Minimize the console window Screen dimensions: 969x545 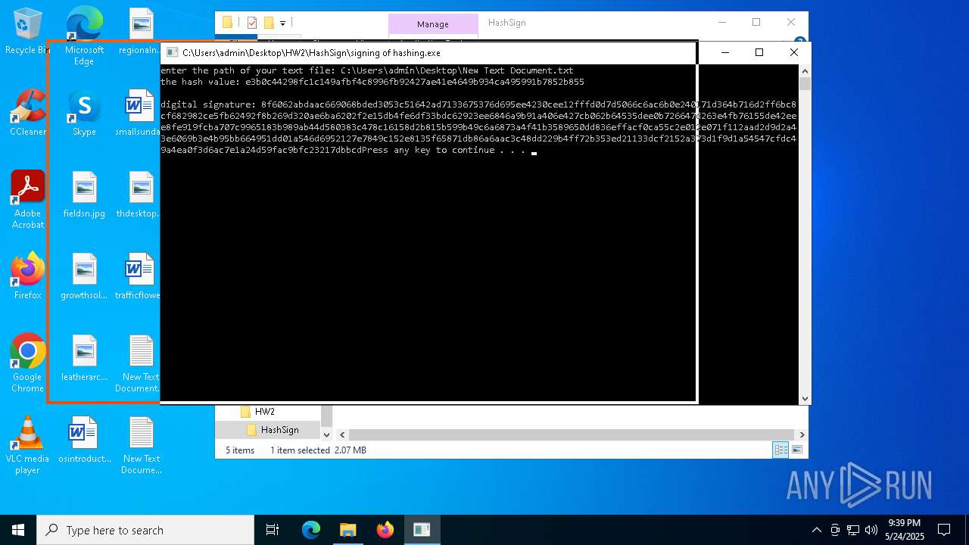pyautogui.click(x=724, y=52)
